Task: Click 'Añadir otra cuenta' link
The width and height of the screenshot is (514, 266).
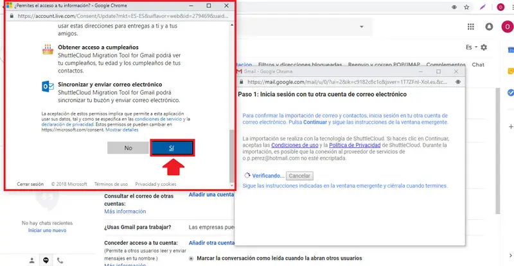Action: pos(211,243)
